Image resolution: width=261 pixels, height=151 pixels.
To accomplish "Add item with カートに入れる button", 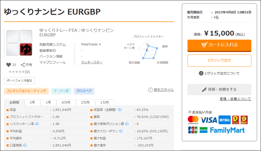I will (x=219, y=45).
